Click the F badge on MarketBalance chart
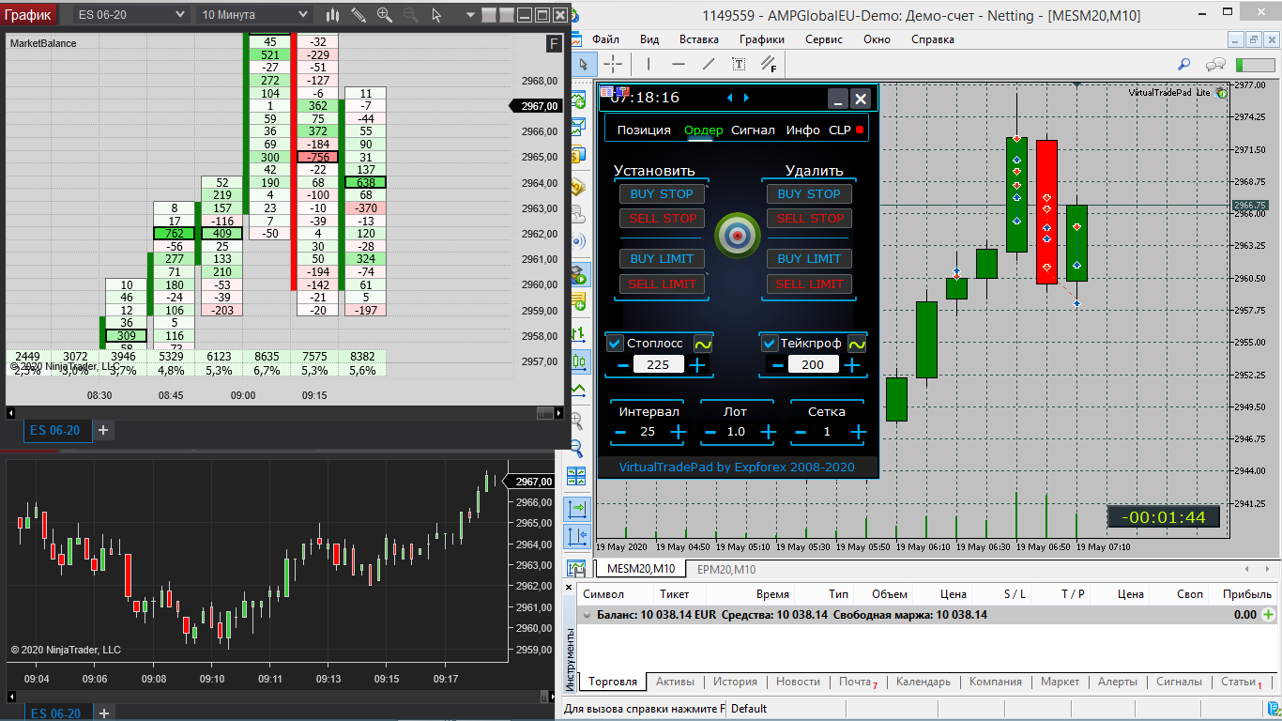 (553, 43)
